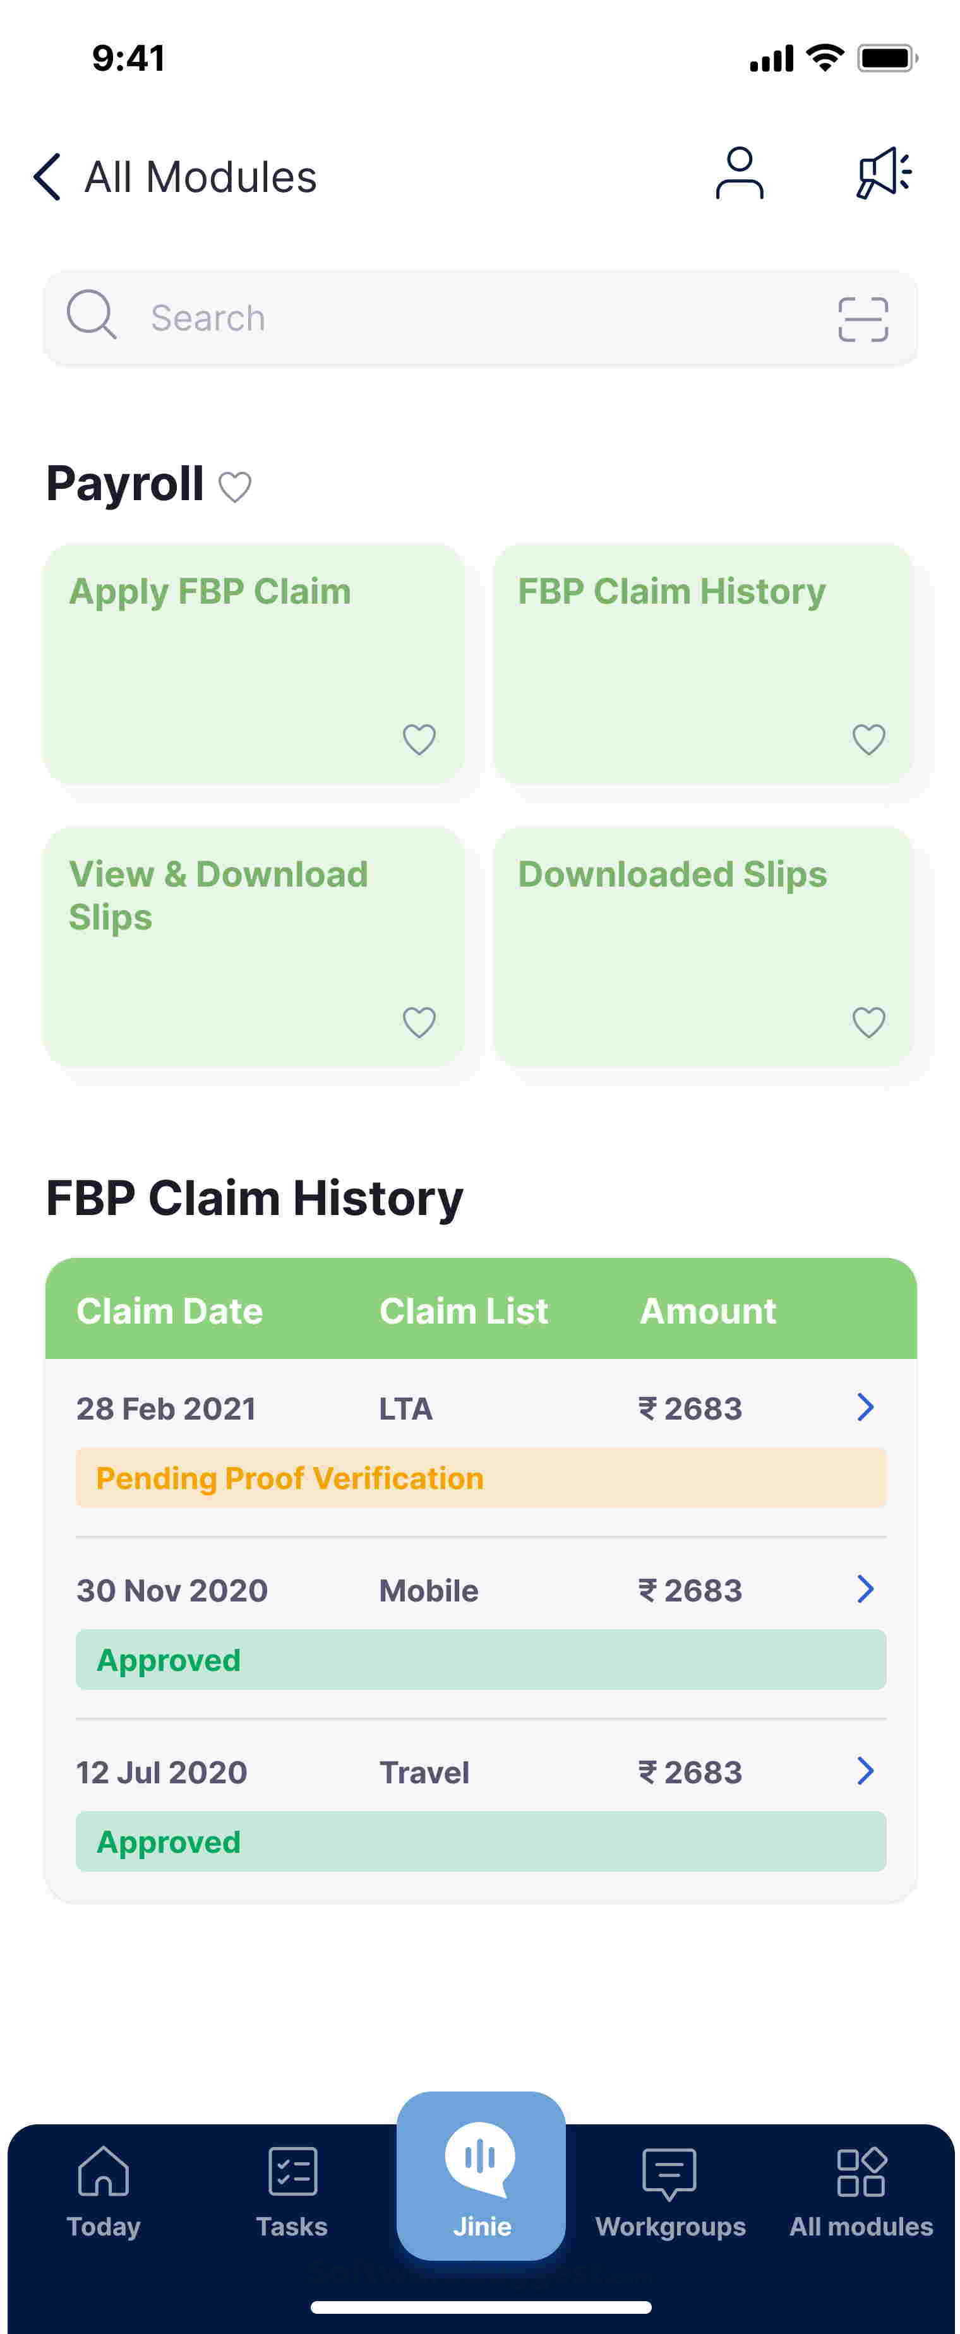Click the Search input field
960x2334 pixels.
coord(363,317)
